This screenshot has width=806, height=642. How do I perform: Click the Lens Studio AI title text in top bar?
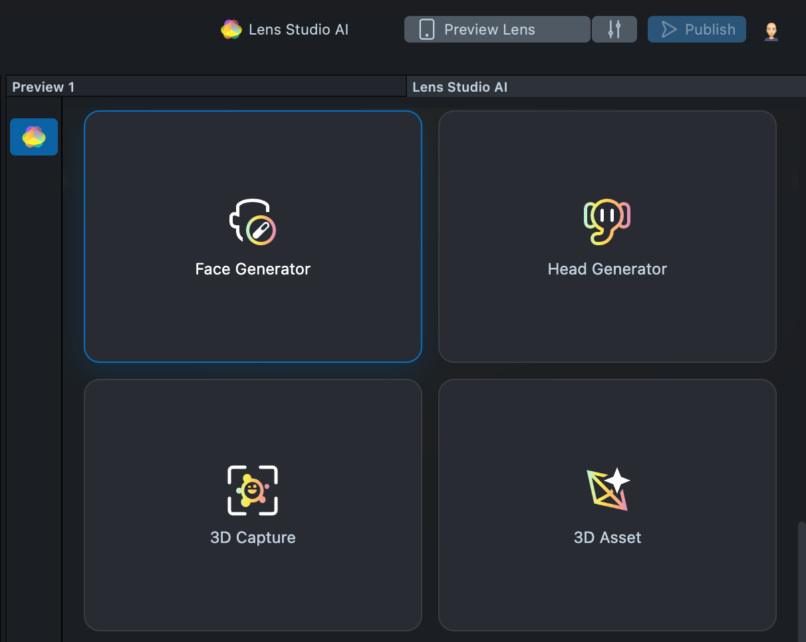(299, 29)
